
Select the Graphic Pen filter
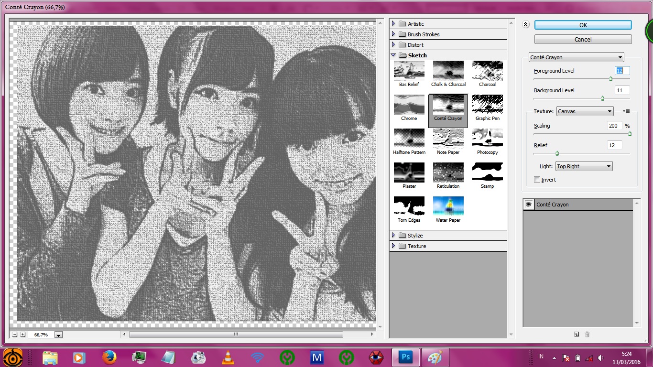point(487,104)
